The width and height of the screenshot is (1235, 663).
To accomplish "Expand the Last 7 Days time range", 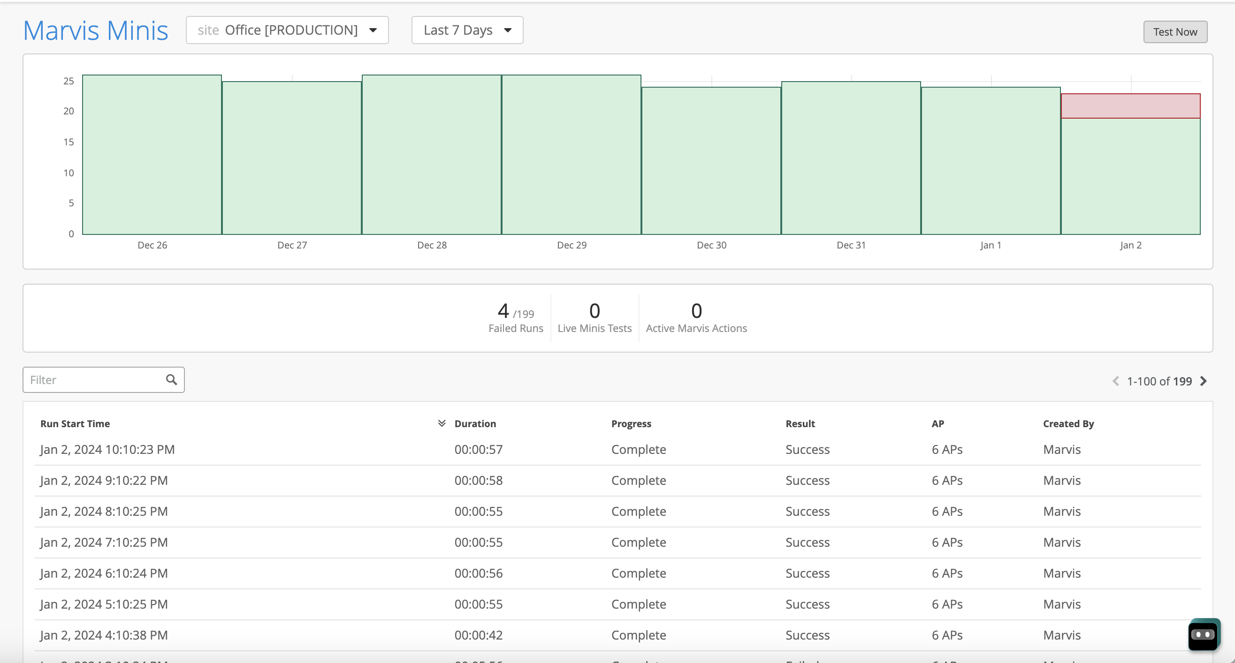I will pyautogui.click(x=467, y=30).
